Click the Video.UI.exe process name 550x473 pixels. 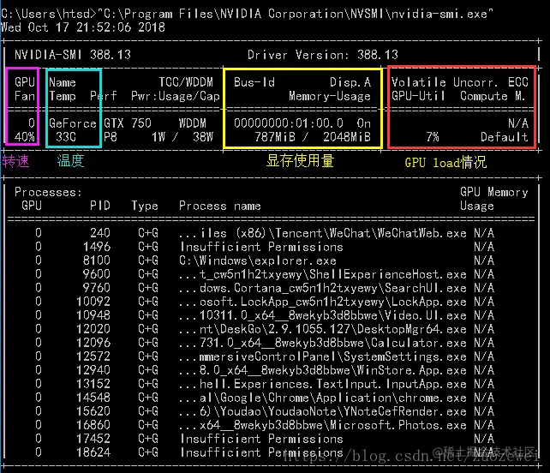tap(323, 315)
